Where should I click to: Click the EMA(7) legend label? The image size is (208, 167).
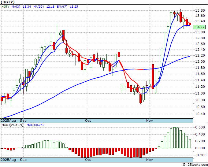click(62, 7)
